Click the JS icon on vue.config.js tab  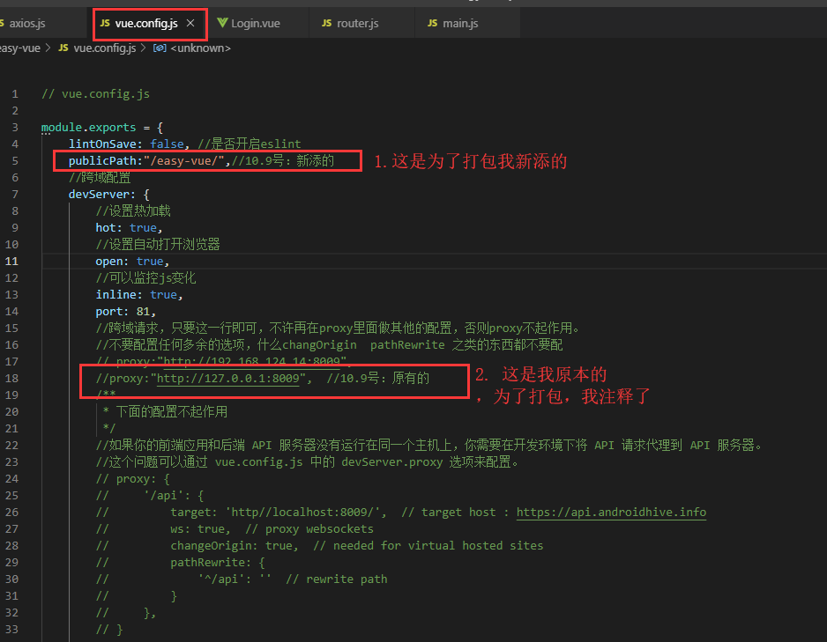point(104,23)
